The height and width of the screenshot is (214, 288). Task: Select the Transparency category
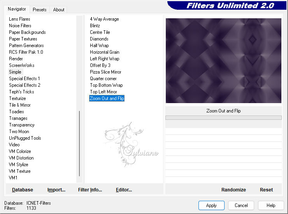tap(22, 125)
